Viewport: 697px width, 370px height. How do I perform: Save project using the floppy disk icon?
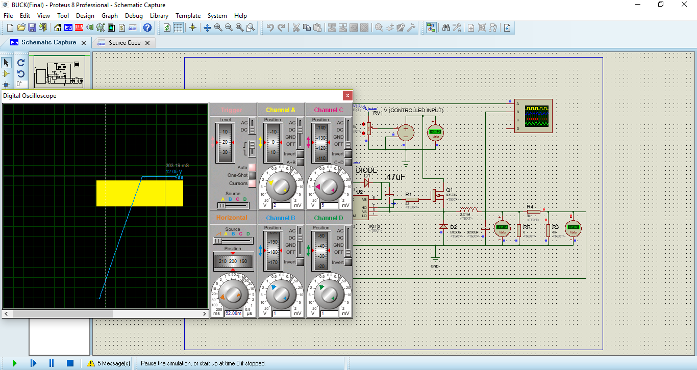(x=32, y=28)
